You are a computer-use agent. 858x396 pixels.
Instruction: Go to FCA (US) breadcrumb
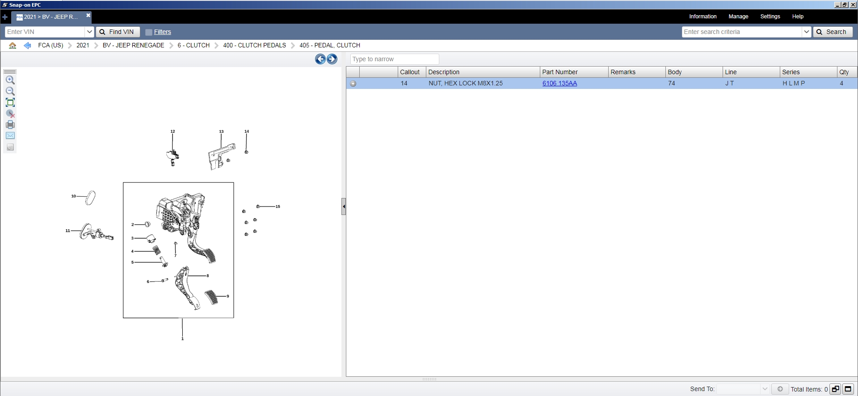pyautogui.click(x=50, y=46)
